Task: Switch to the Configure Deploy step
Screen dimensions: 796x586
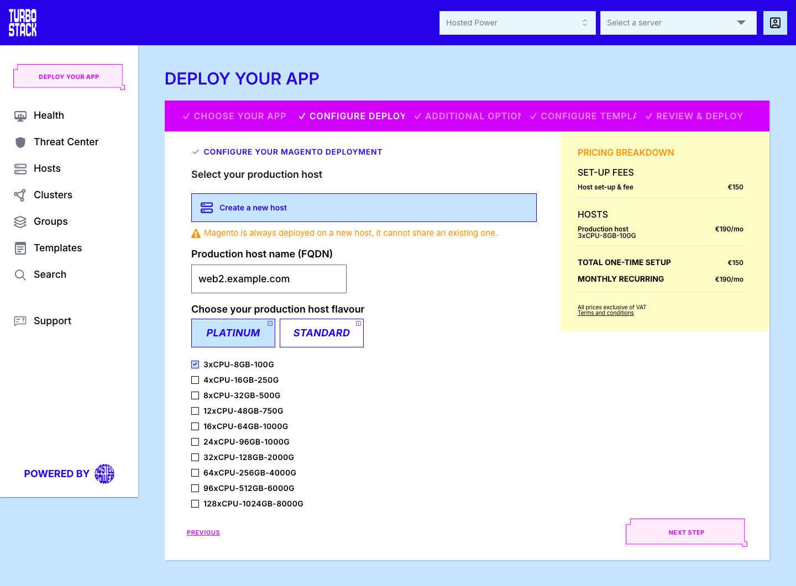Action: tap(352, 116)
